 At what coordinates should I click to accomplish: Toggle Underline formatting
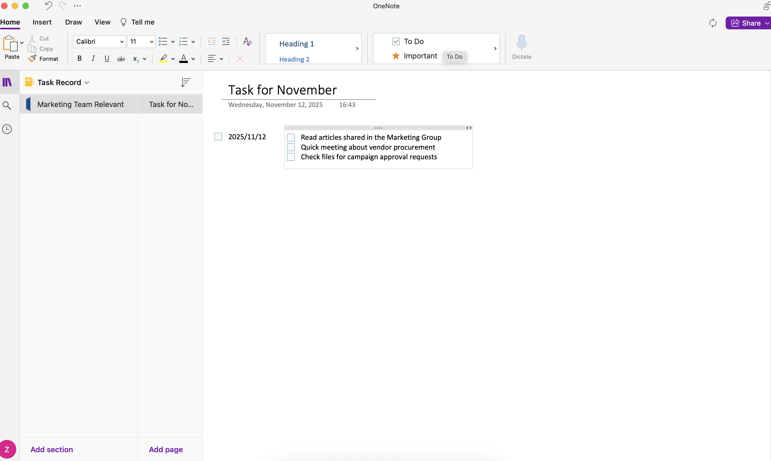107,58
